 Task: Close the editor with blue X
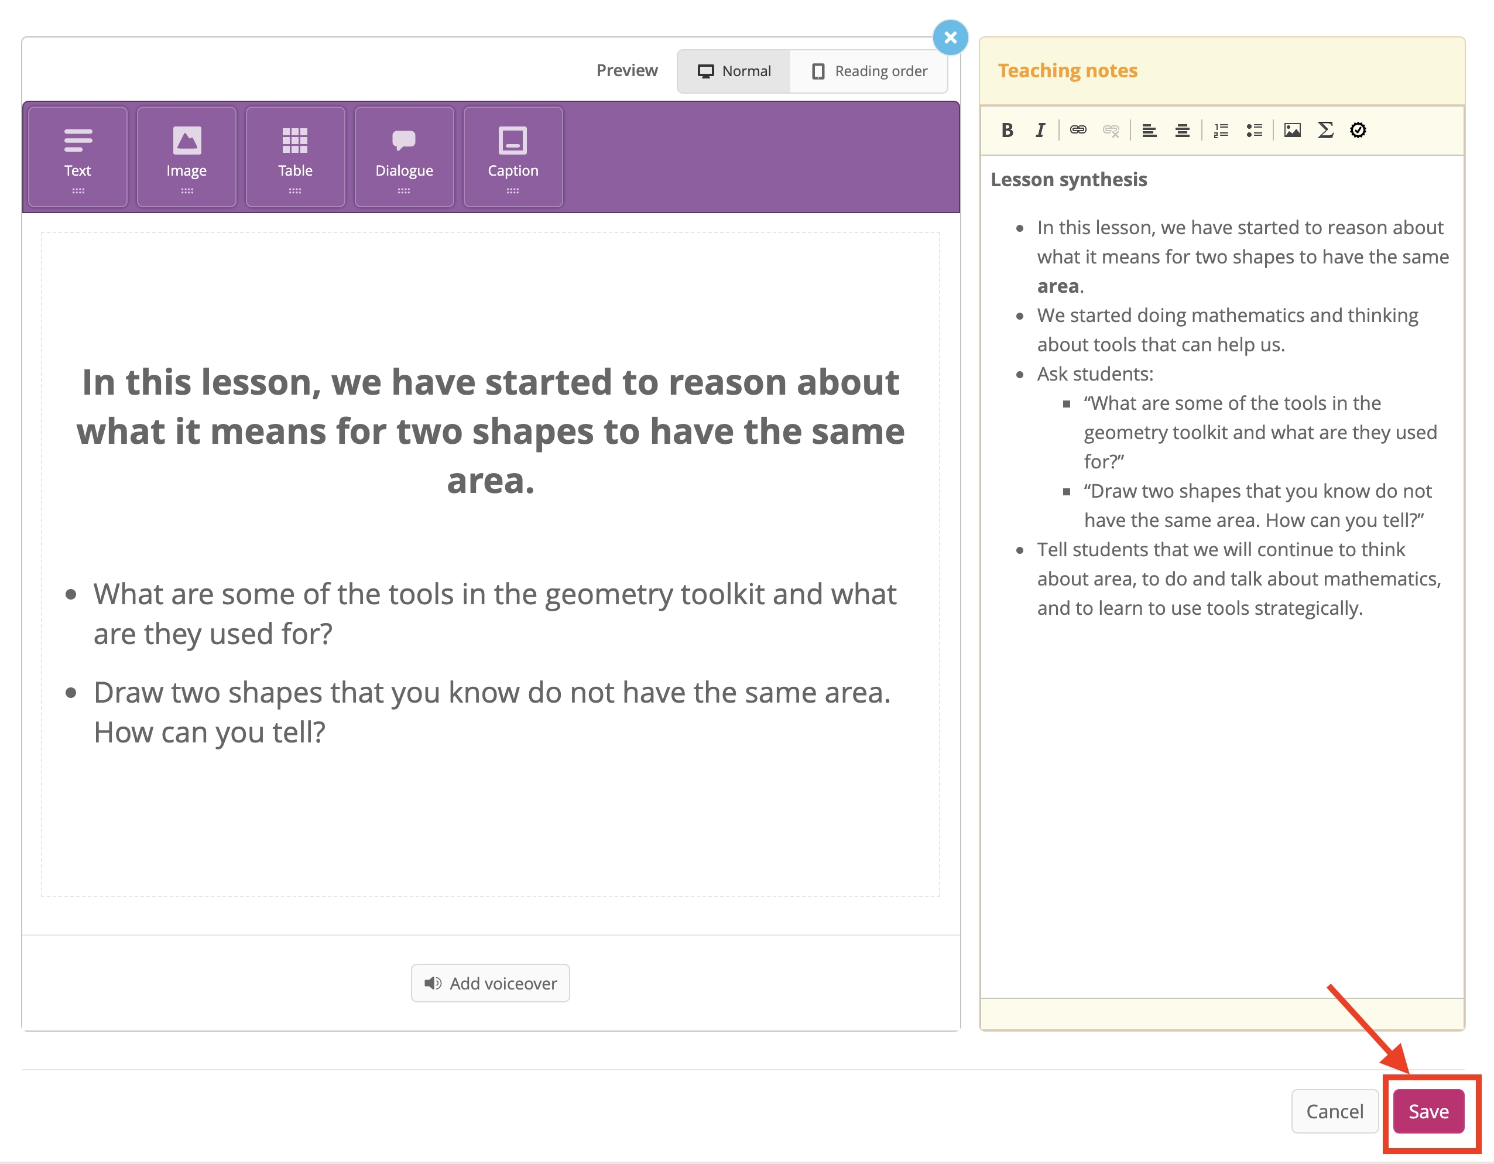950,37
